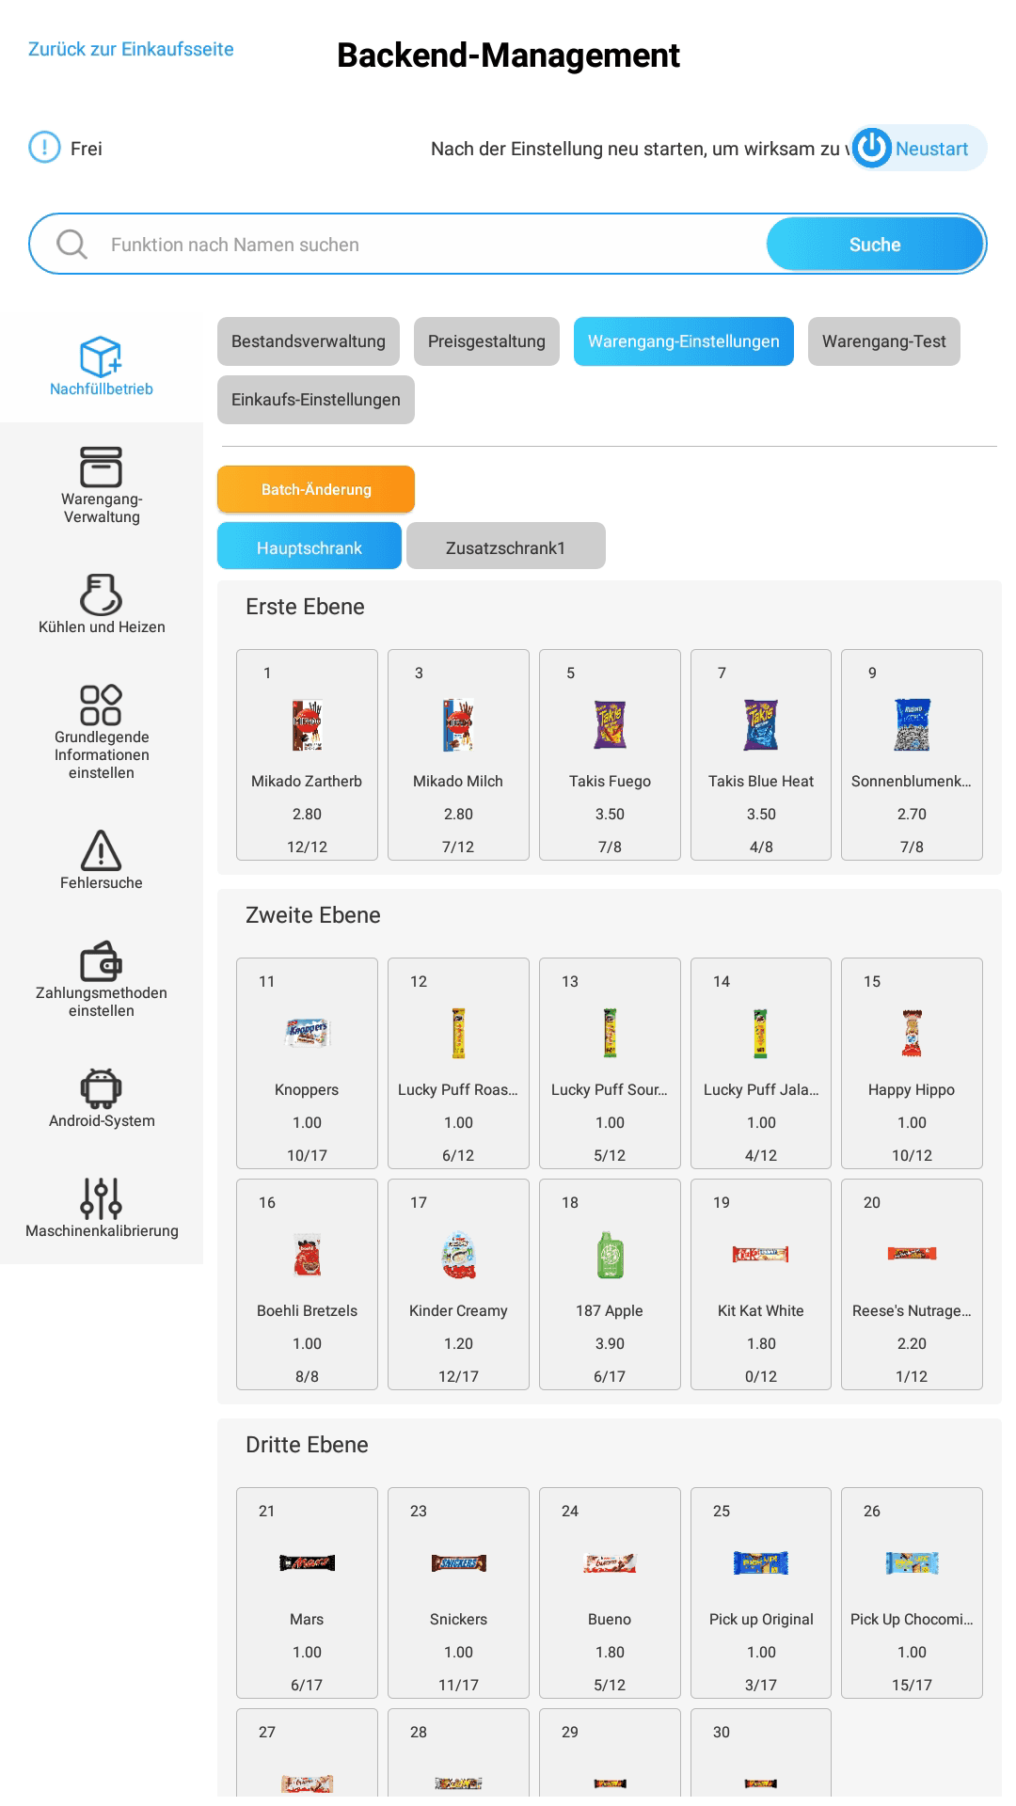This screenshot has height=1806, width=1016.
Task: Click the 187 Apple product image
Action: coord(610,1254)
